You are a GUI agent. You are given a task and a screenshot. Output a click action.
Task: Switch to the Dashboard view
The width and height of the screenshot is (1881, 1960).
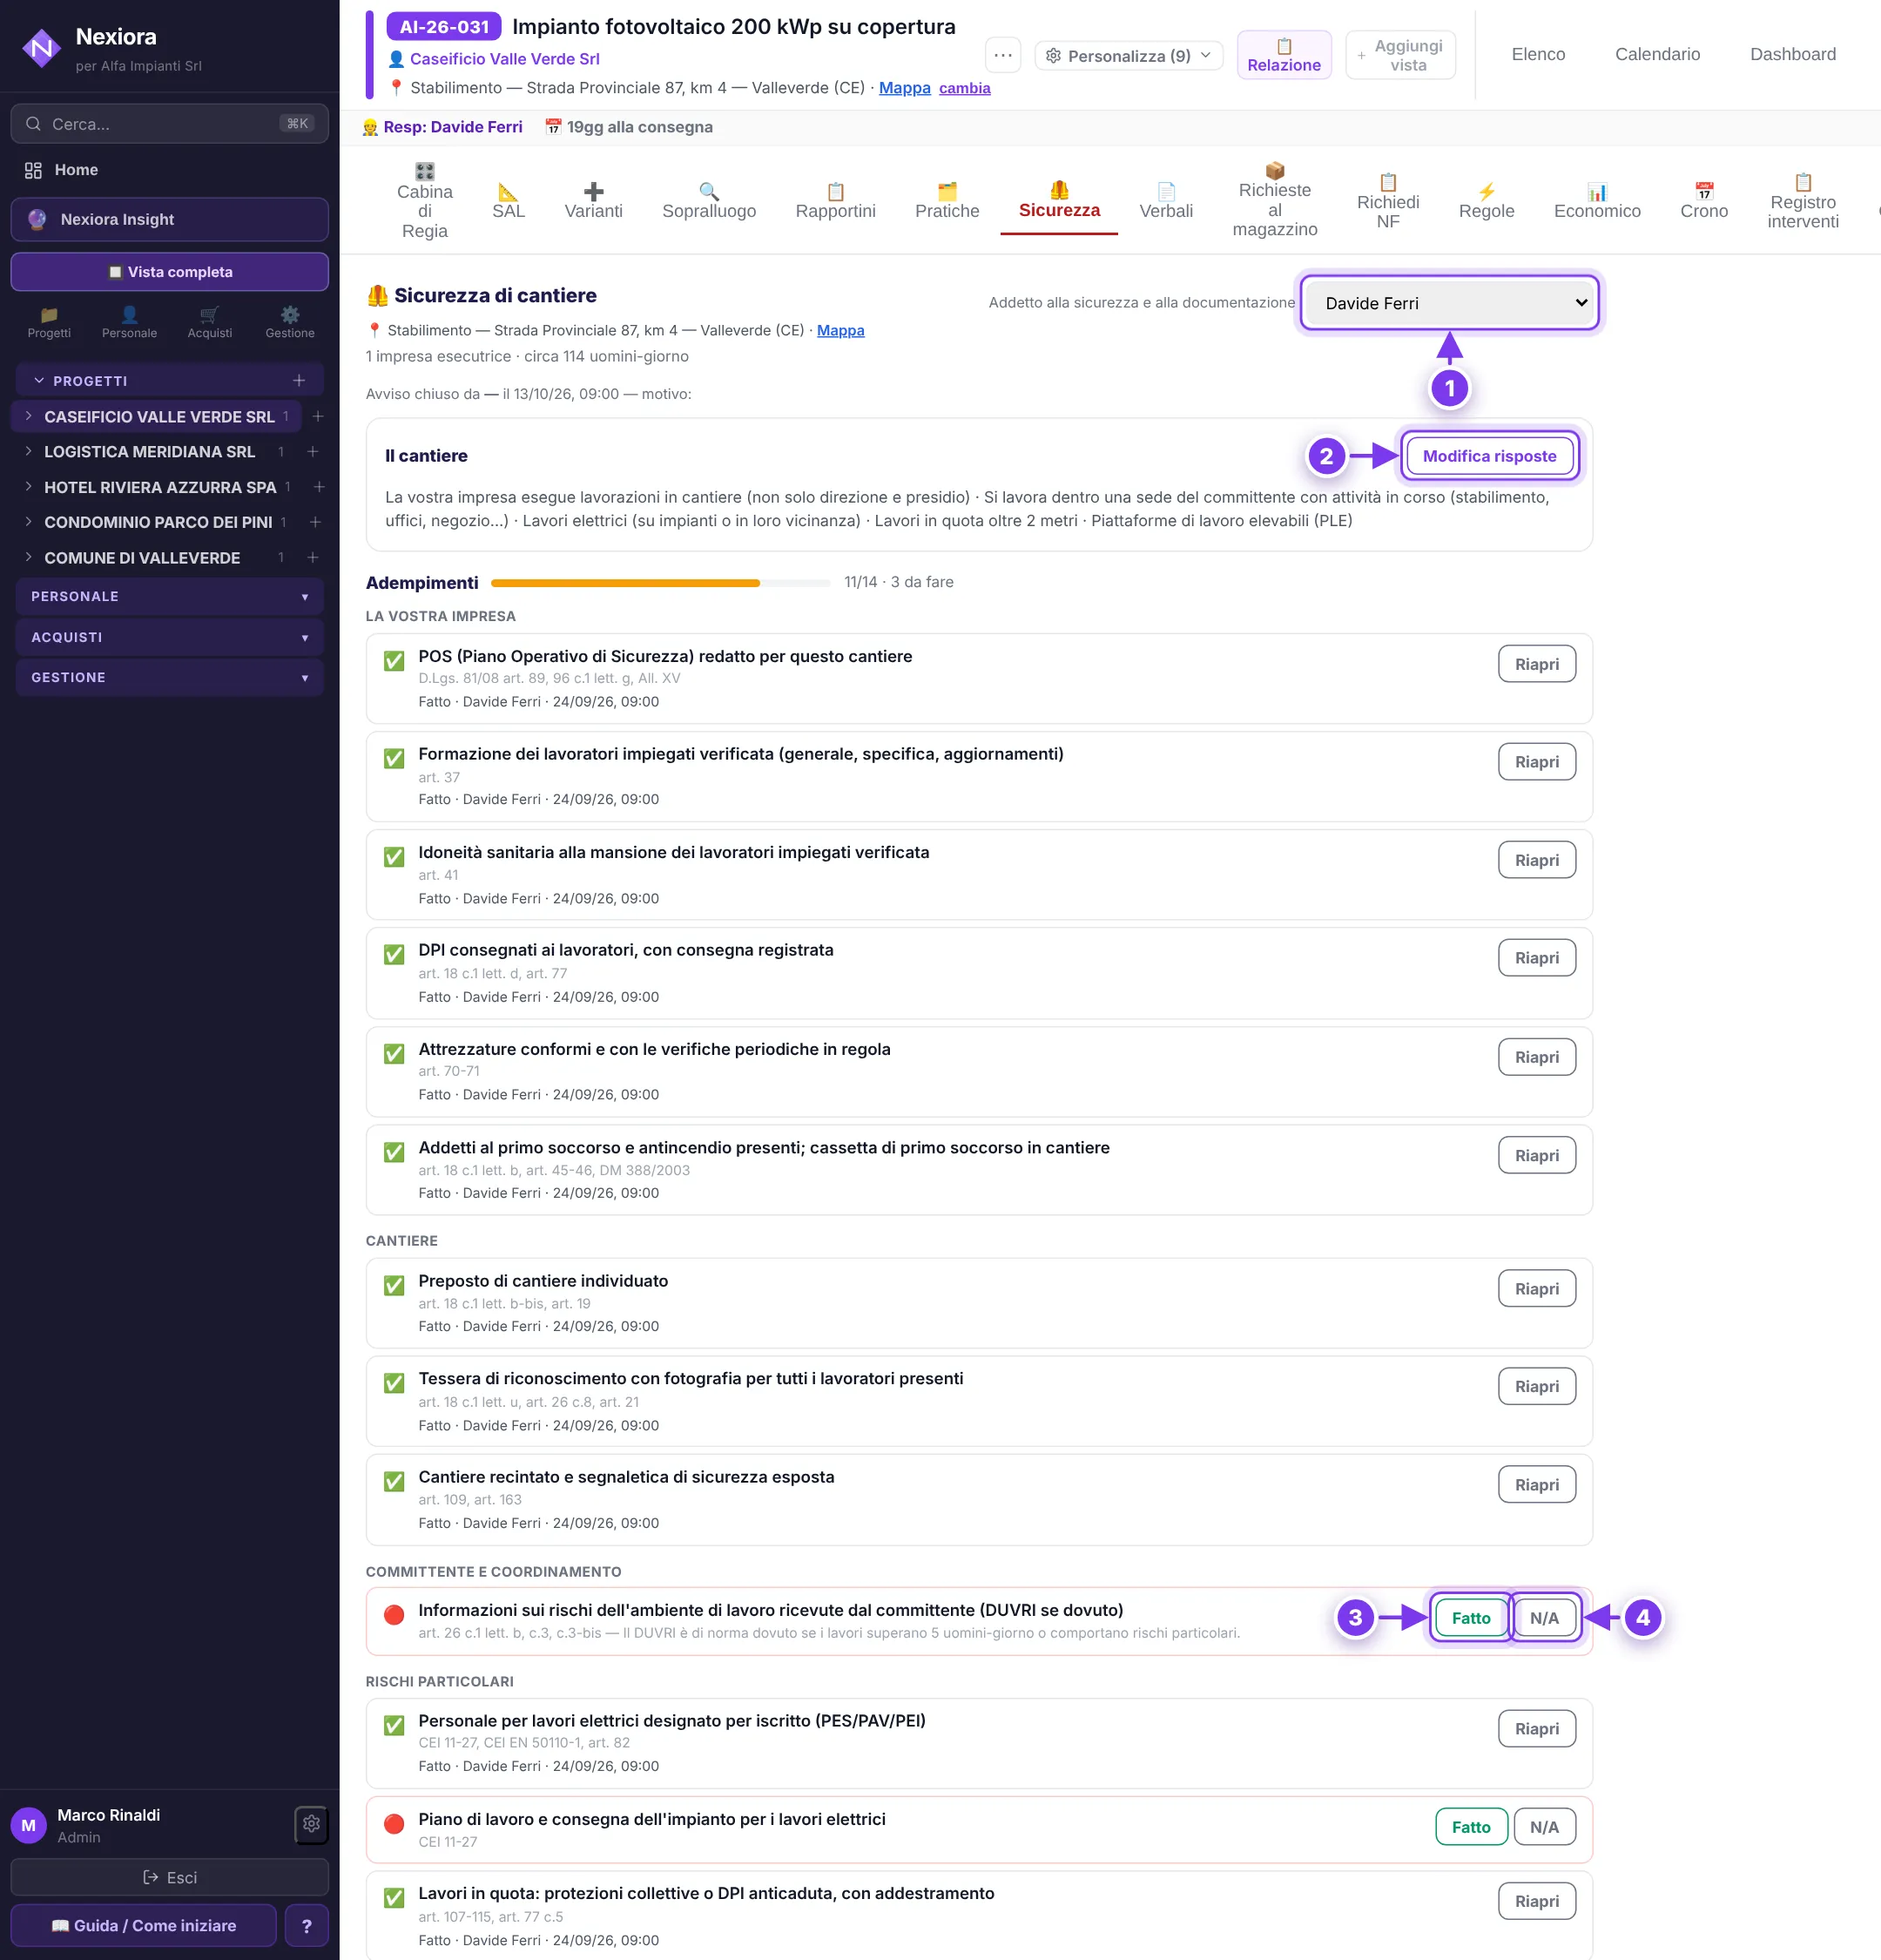pos(1792,54)
